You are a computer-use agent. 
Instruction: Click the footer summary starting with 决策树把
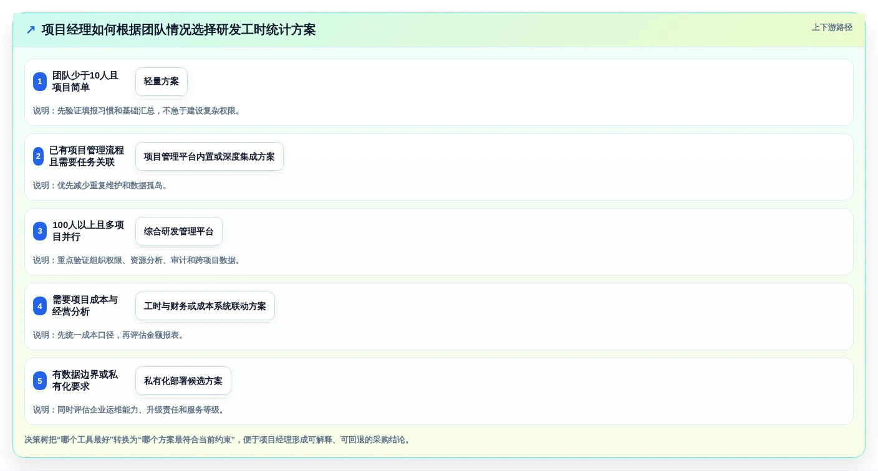(218, 440)
